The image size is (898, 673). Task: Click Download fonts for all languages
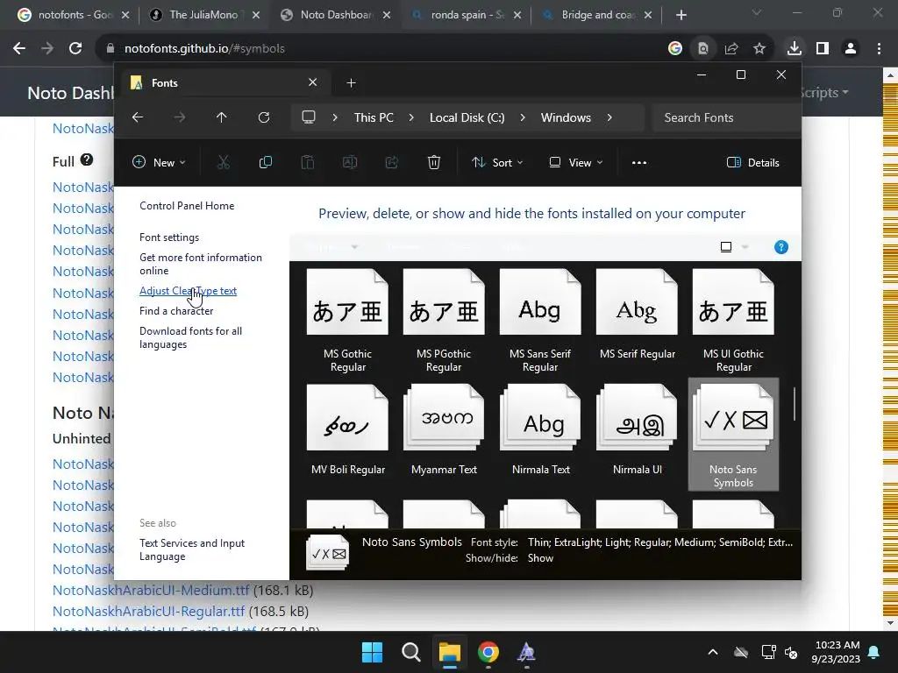click(190, 337)
